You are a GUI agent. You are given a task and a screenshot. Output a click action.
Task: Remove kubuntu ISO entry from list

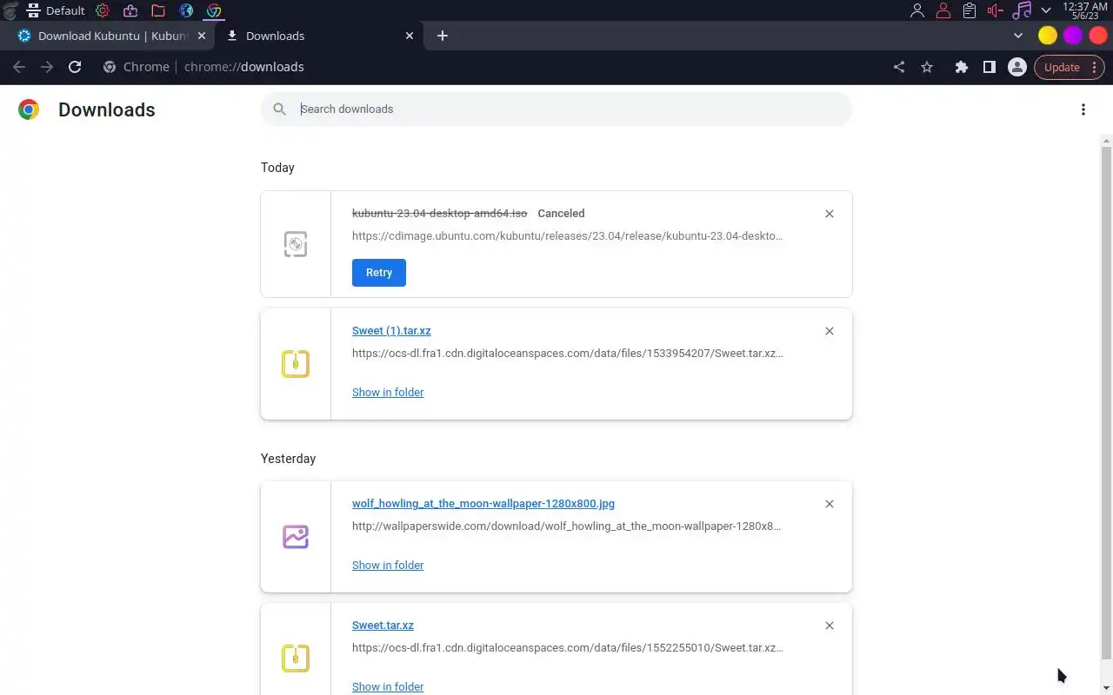click(829, 214)
